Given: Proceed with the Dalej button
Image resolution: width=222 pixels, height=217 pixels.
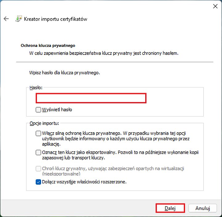Looking at the screenshot, I should (x=170, y=208).
